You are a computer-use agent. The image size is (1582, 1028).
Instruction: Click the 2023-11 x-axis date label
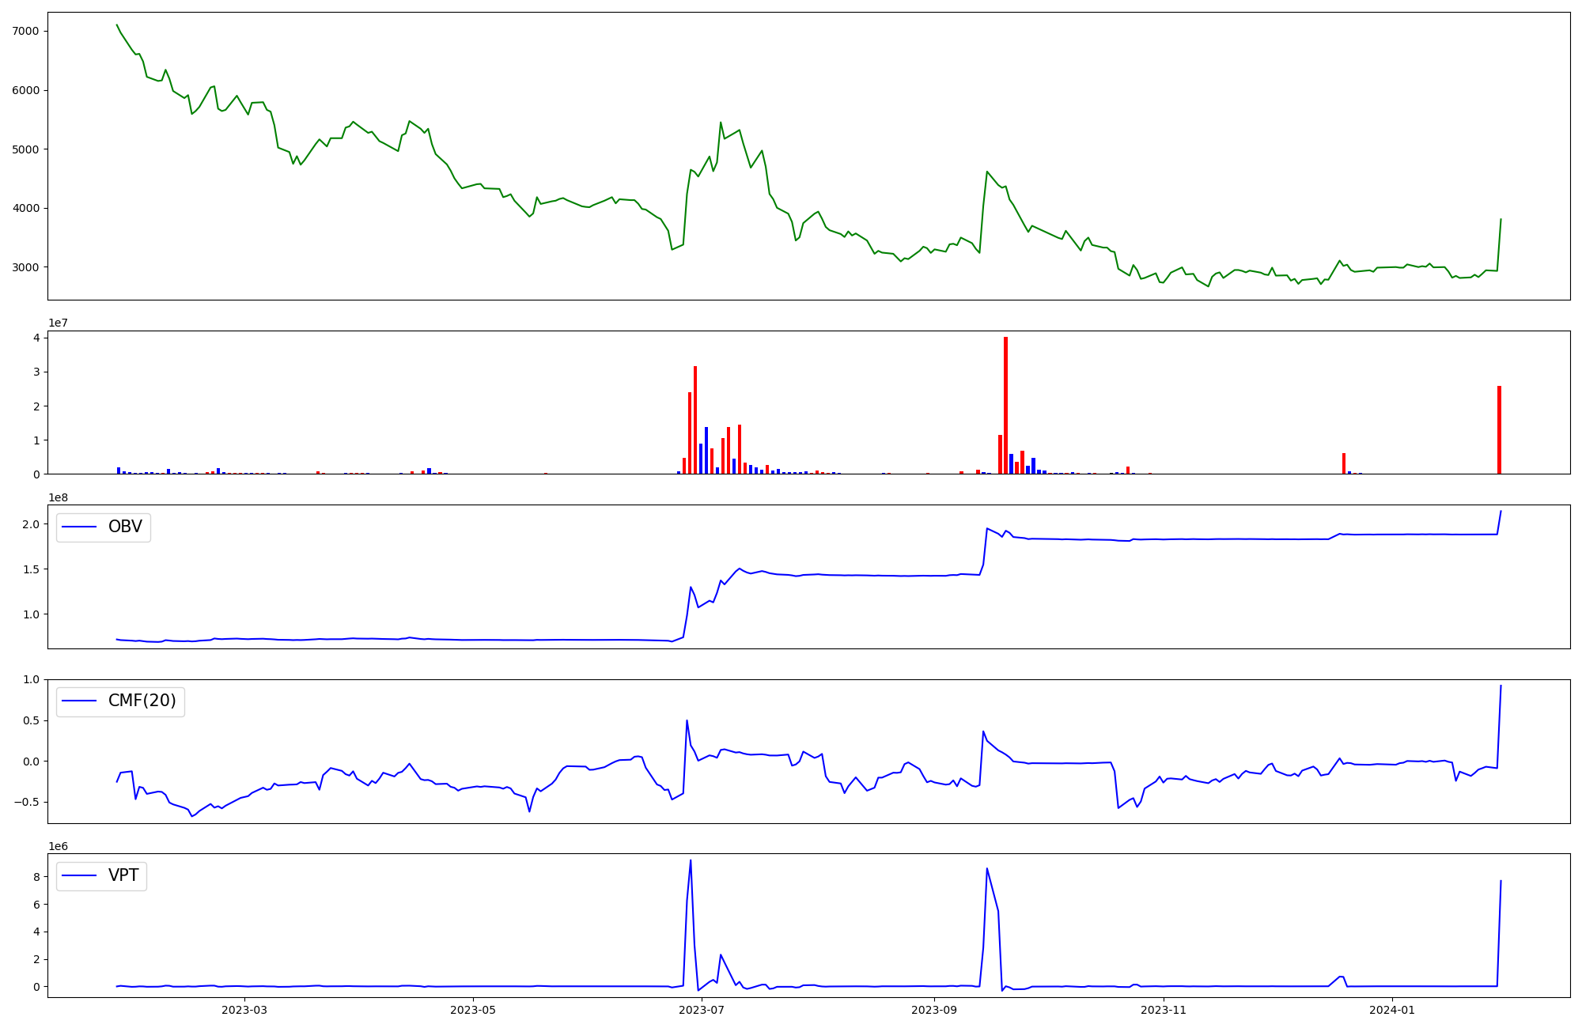tap(1164, 1010)
